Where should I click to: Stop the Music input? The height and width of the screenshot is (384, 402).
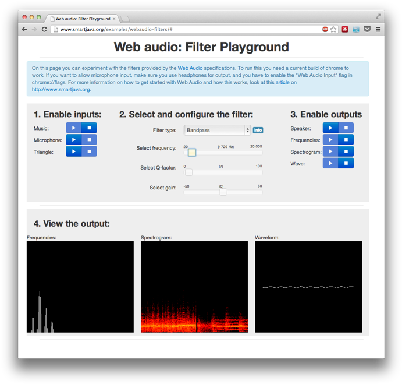pyautogui.click(x=89, y=128)
